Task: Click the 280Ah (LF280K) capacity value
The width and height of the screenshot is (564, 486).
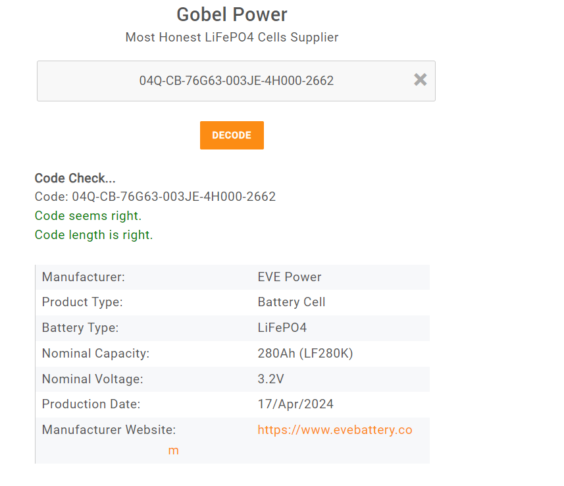Action: [x=305, y=354]
